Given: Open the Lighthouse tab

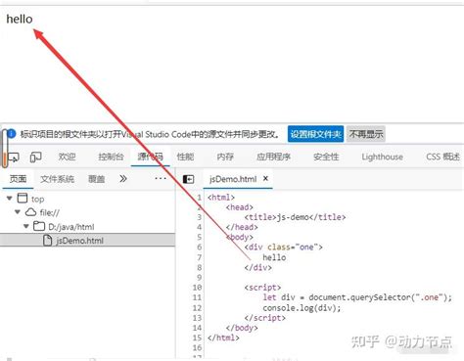Looking at the screenshot, I should coord(382,157).
